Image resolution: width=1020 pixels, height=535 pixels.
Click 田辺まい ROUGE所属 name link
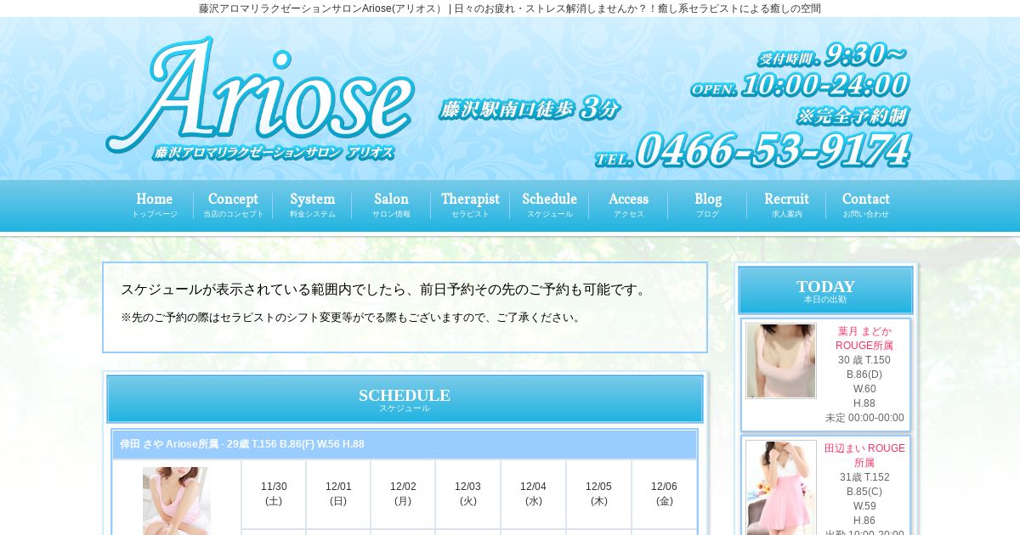tap(864, 455)
